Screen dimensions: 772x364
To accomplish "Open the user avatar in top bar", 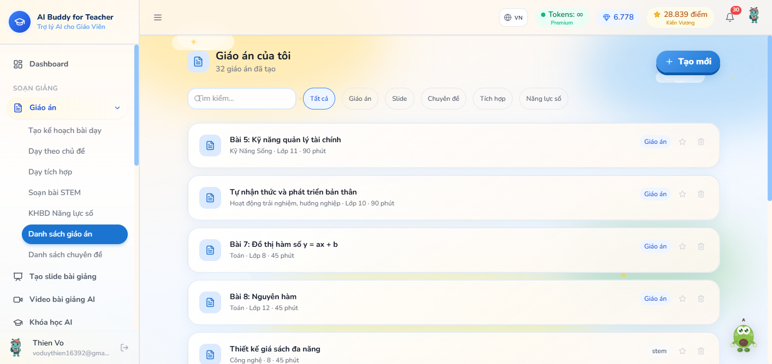I will tap(754, 16).
